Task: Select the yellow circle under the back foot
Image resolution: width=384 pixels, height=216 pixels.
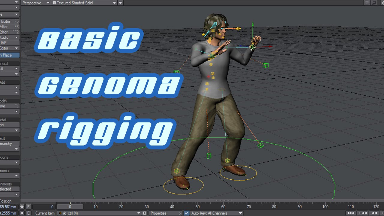Action: click(x=238, y=173)
